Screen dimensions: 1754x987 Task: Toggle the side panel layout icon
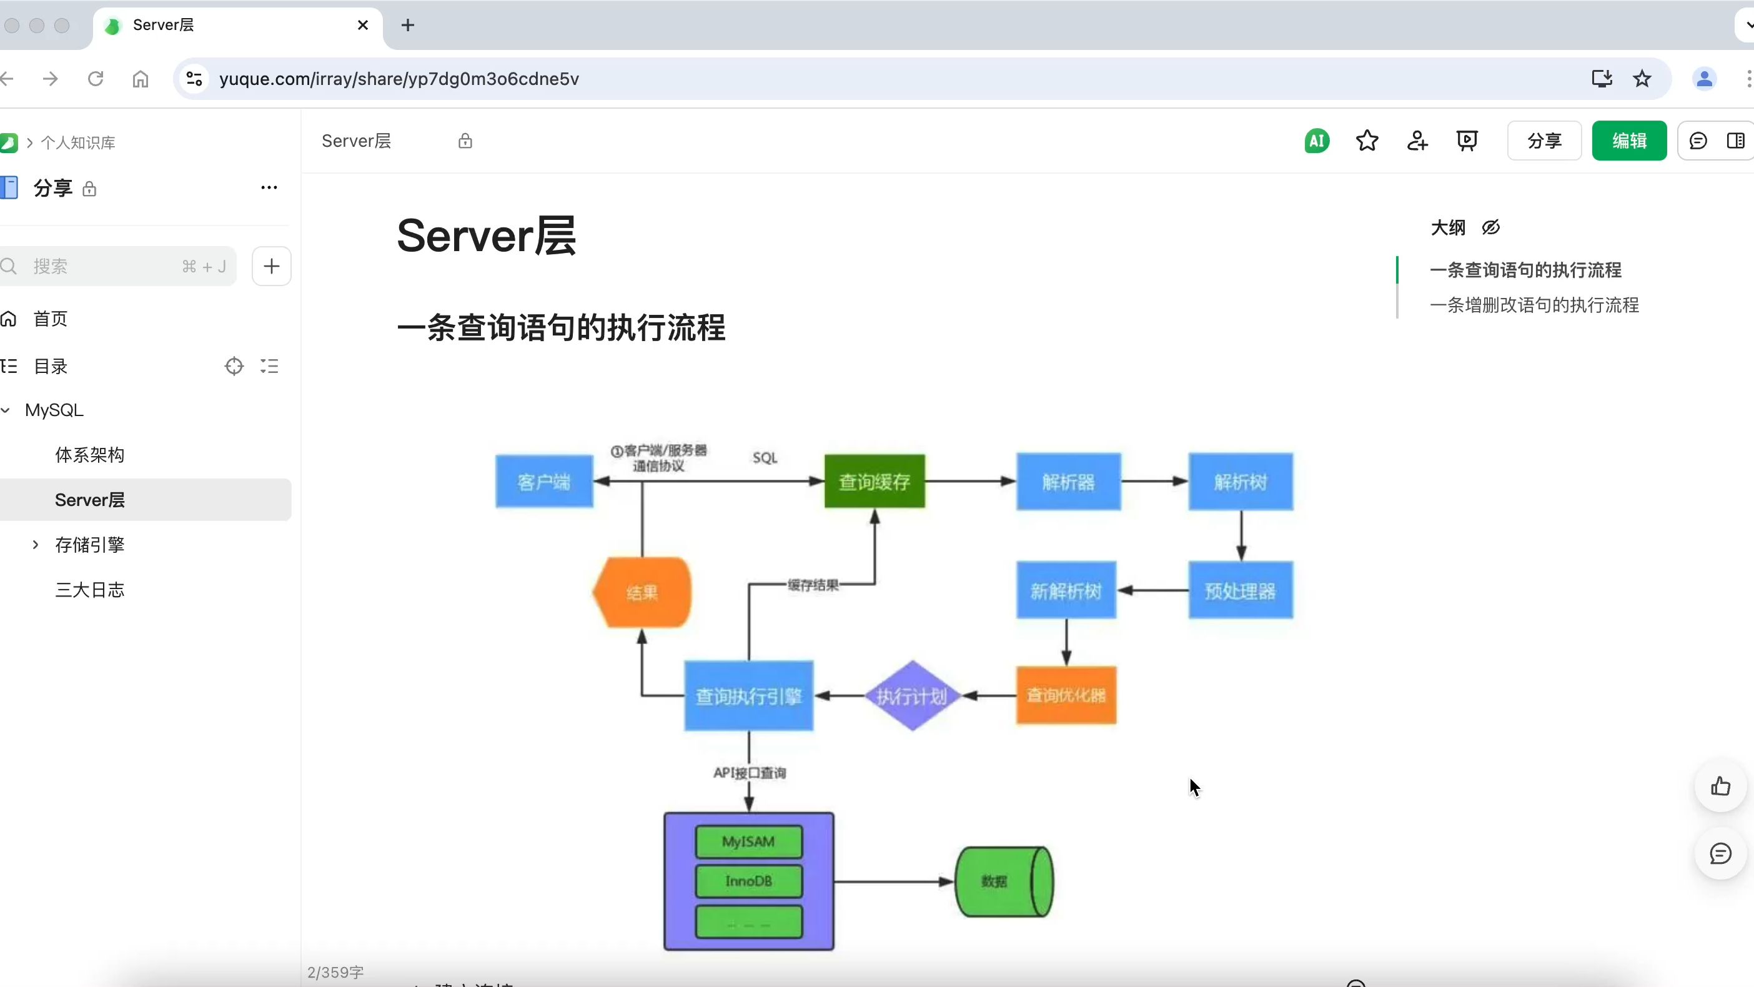[x=1736, y=141]
